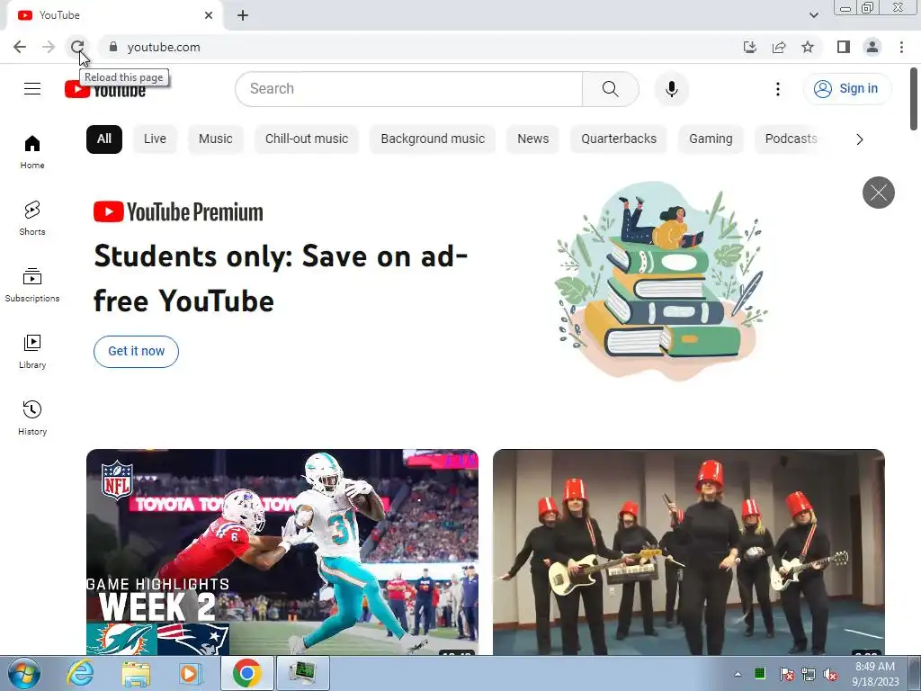921x691 pixels.
Task: Select the Gaming filter chip
Action: pyautogui.click(x=711, y=139)
